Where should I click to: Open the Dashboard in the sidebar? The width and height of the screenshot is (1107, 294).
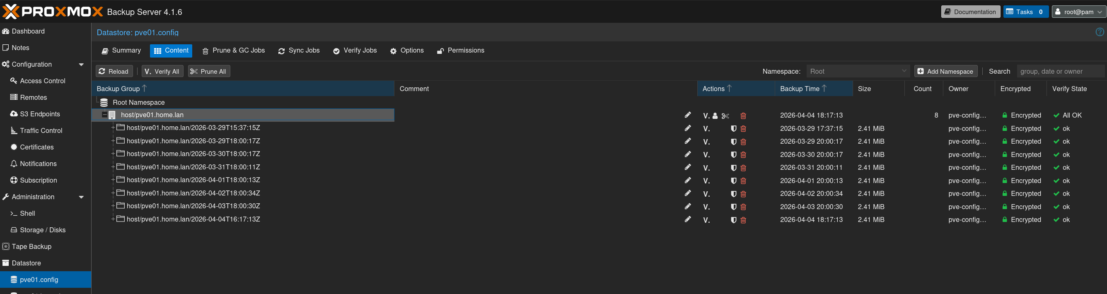coord(46,31)
